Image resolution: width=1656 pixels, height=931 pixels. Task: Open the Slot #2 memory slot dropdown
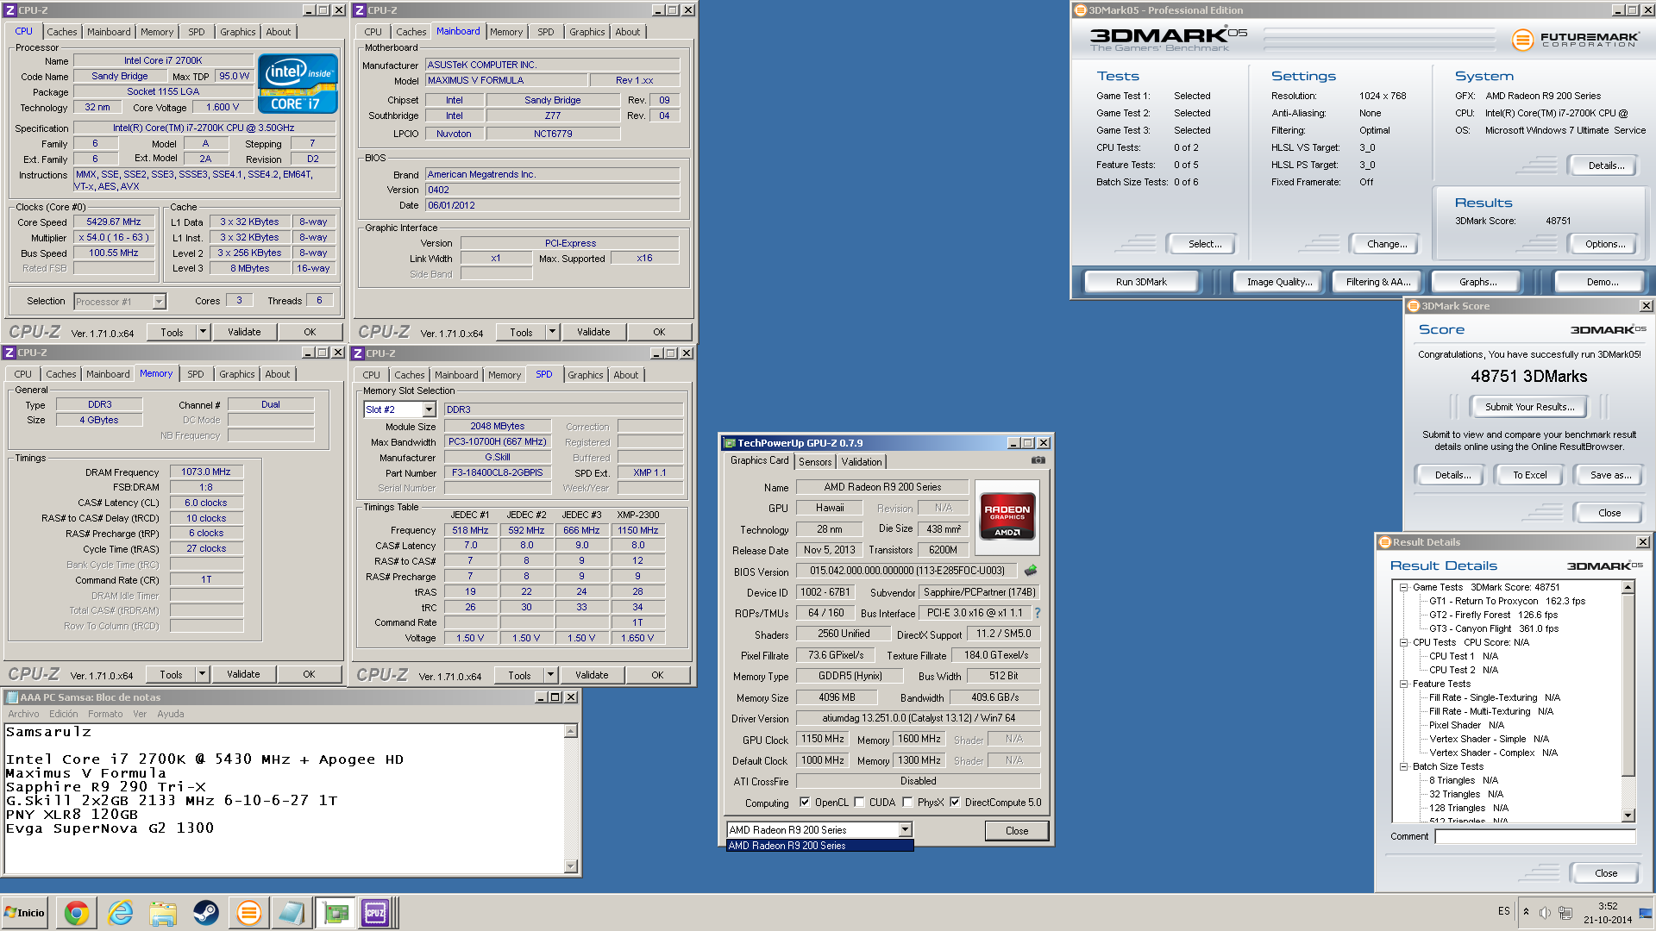coord(428,409)
